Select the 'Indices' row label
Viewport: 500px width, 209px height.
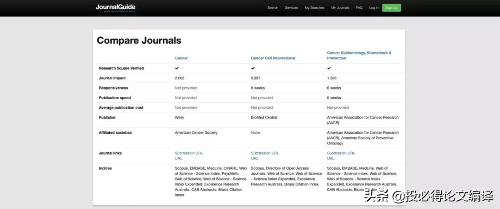tap(105, 168)
